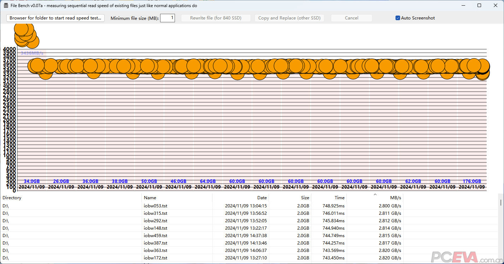
Task: Minimize the File Bench window
Action: pos(463,5)
